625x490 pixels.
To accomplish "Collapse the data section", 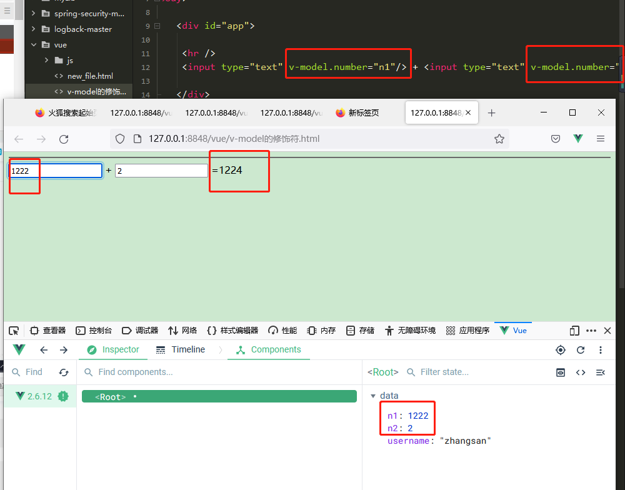I will (x=373, y=396).
